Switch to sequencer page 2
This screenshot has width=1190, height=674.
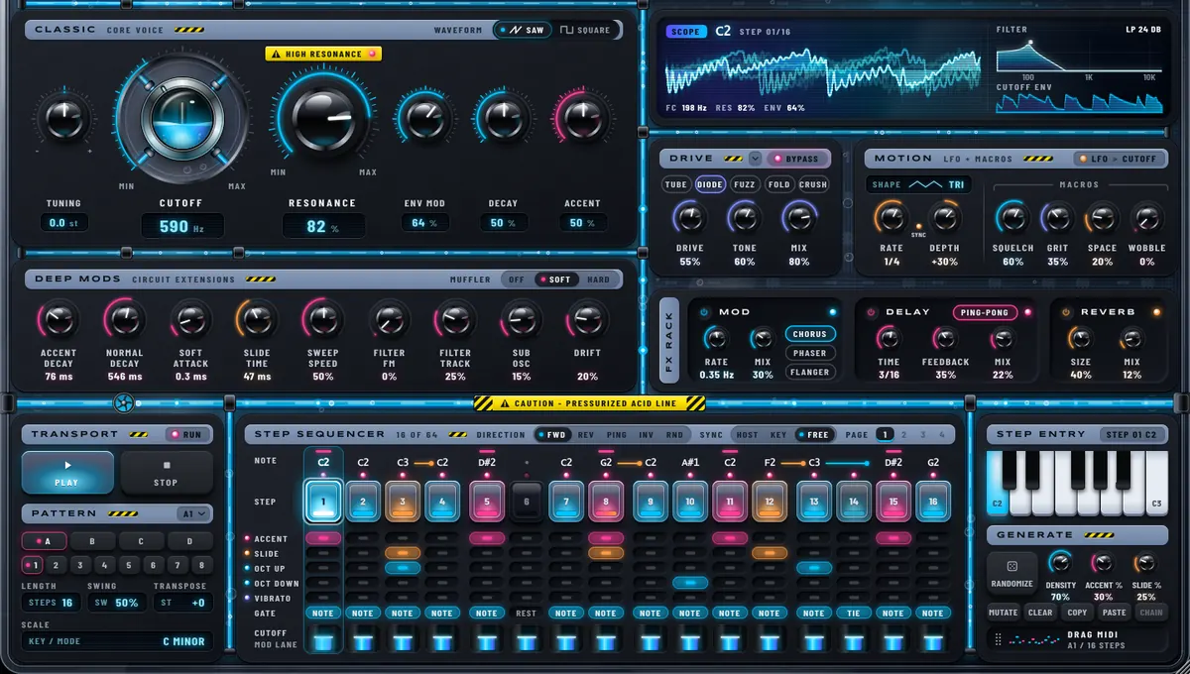[x=906, y=434]
